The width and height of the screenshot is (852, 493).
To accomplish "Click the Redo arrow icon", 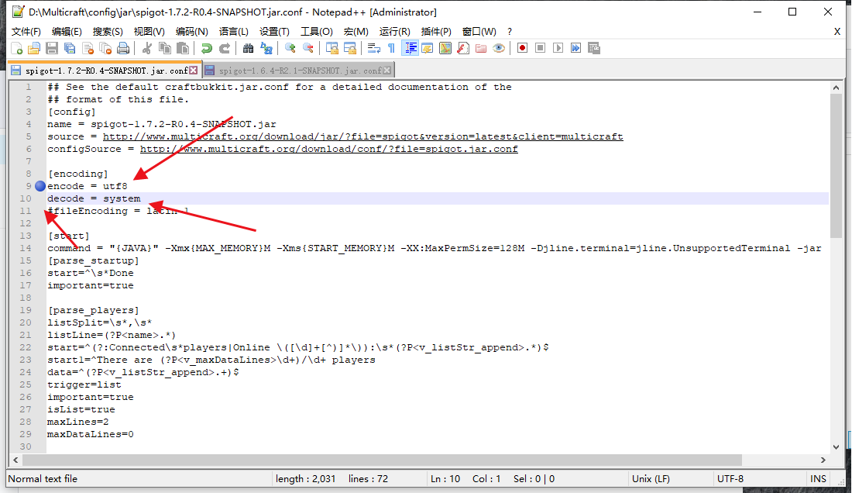I will pos(225,48).
